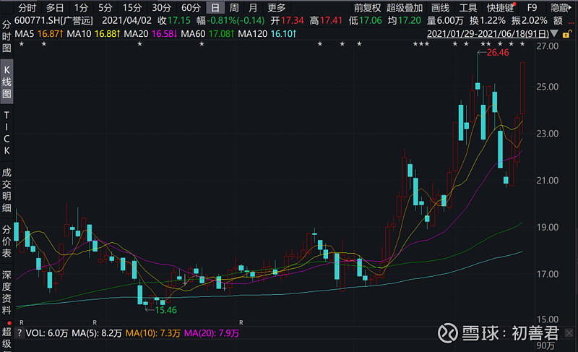Open the TICK sidebar view
The height and width of the screenshot is (352, 578).
tap(7, 133)
